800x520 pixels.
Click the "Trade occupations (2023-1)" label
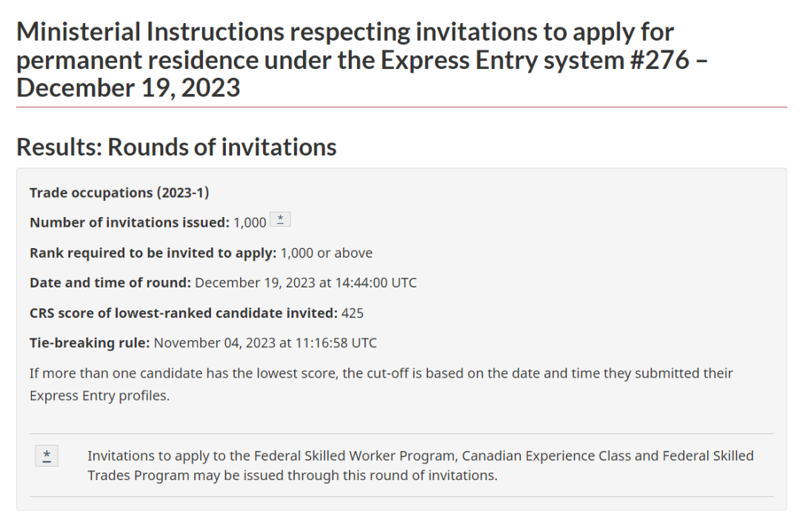pos(119,193)
